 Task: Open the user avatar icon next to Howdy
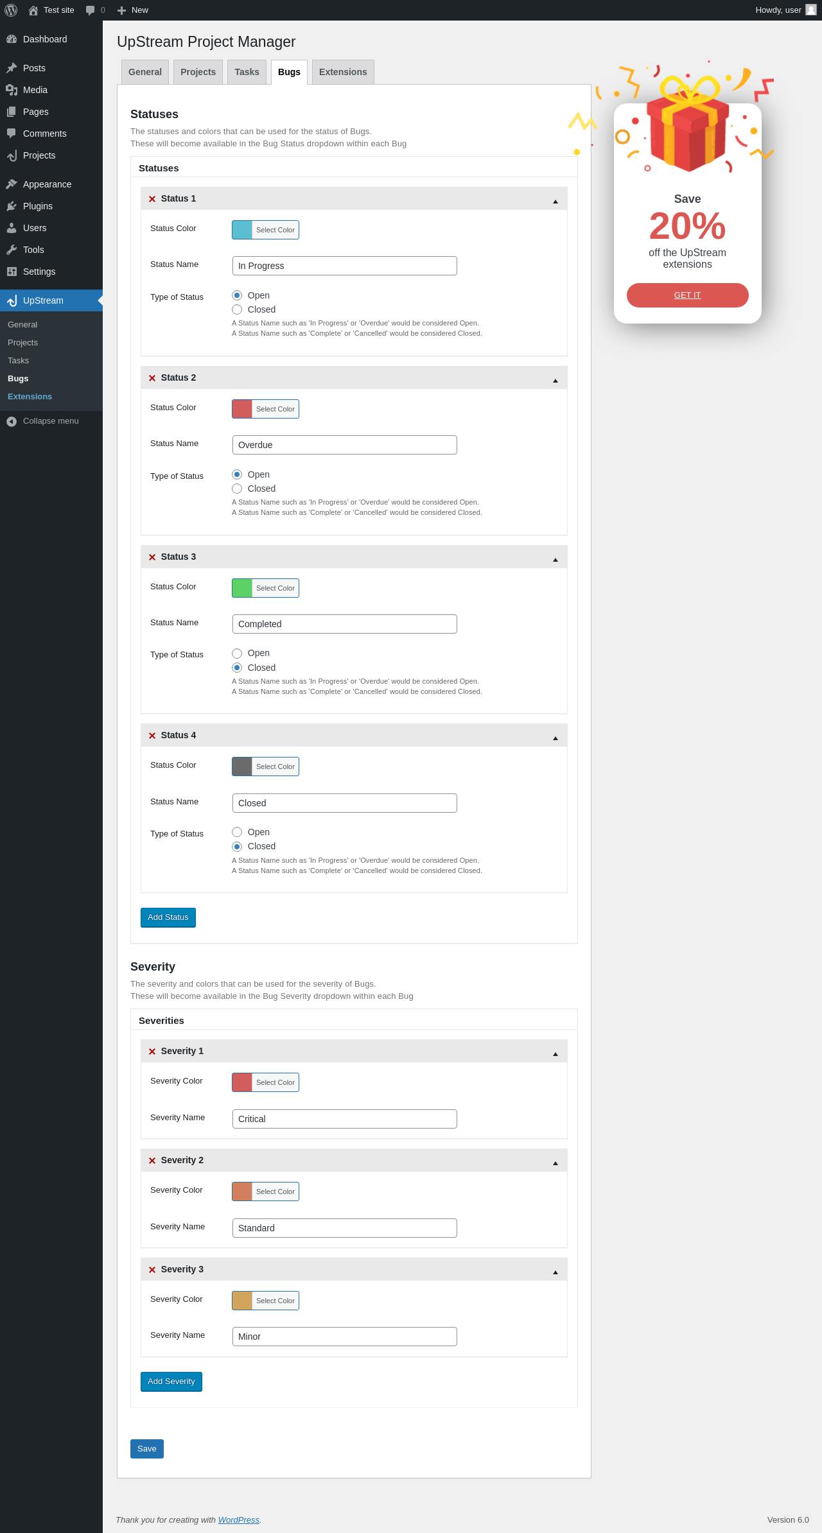(811, 10)
